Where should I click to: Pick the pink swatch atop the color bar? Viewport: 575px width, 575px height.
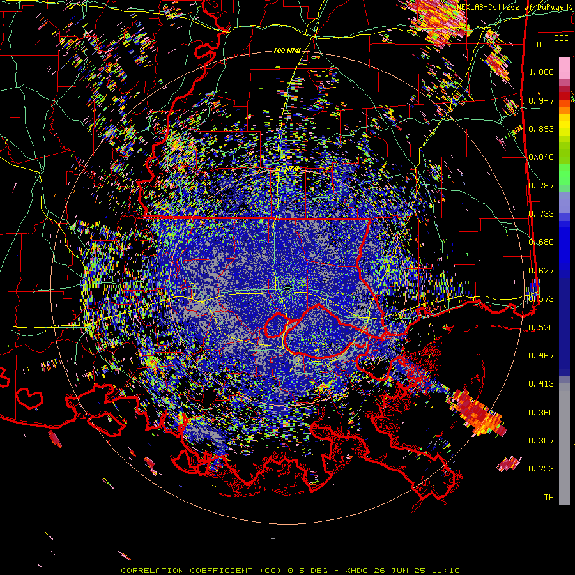pos(564,68)
